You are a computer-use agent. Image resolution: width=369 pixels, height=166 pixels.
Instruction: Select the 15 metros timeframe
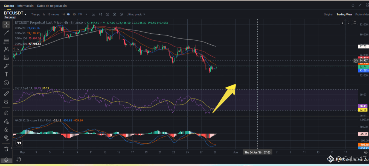click(53, 14)
